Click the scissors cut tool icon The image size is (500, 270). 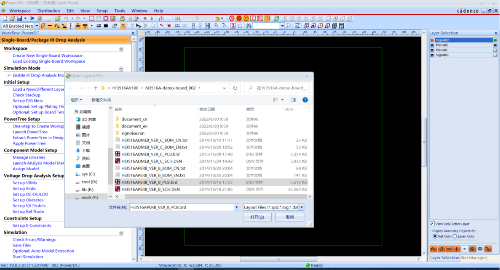pos(233,26)
